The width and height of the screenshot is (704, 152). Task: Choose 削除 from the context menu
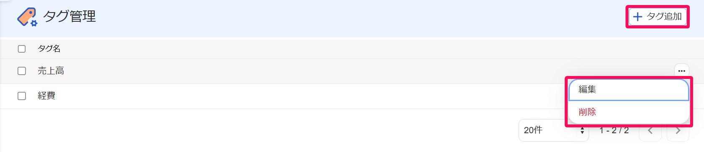point(628,112)
